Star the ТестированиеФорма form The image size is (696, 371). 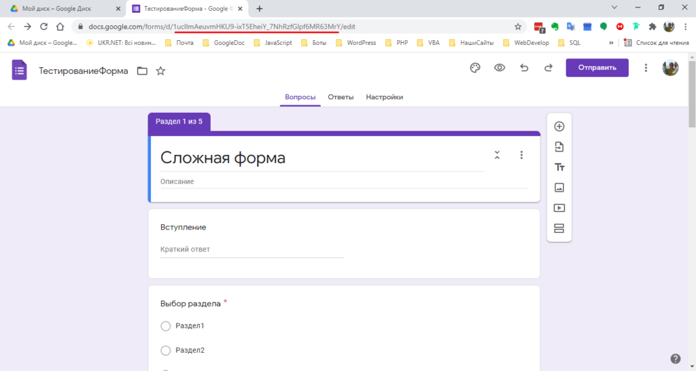pyautogui.click(x=160, y=71)
